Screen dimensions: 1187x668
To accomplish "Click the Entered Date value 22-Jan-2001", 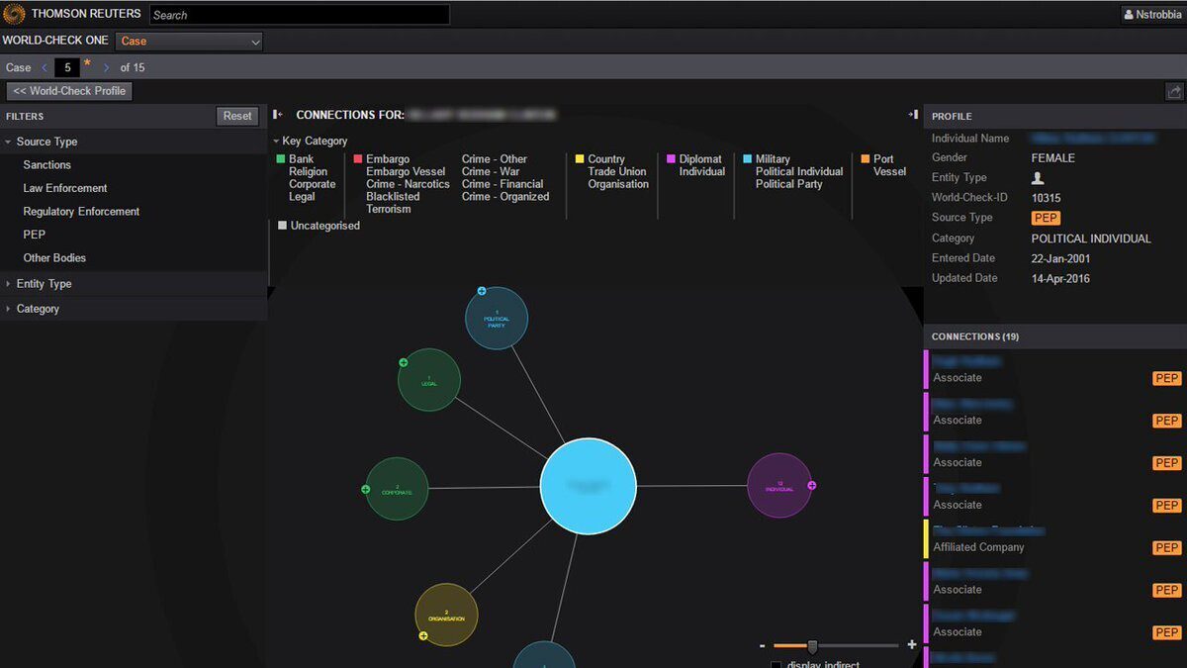I will (x=1062, y=258).
